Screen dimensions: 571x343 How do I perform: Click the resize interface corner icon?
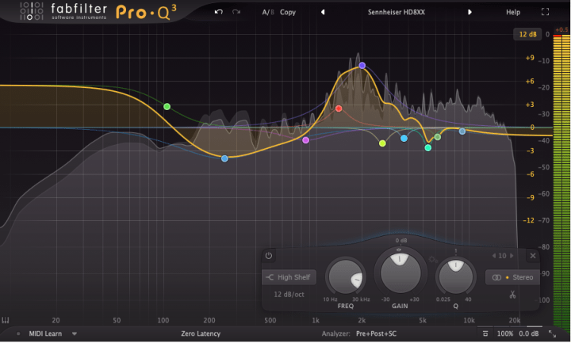pos(552,333)
